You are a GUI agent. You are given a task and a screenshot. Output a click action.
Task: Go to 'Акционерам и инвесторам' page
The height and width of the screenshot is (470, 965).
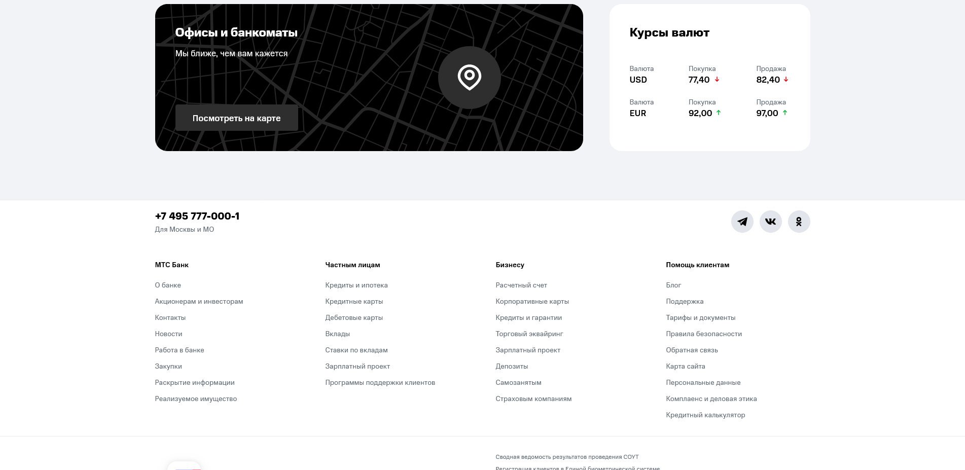point(199,301)
